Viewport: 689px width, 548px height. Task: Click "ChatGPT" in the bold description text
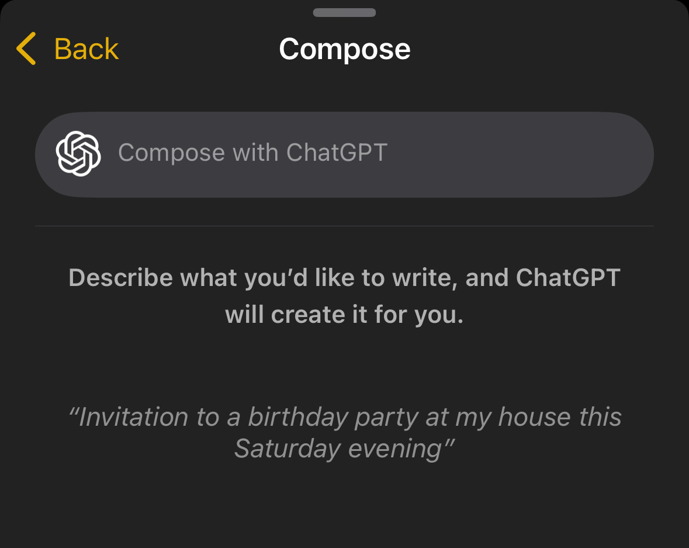pos(568,277)
